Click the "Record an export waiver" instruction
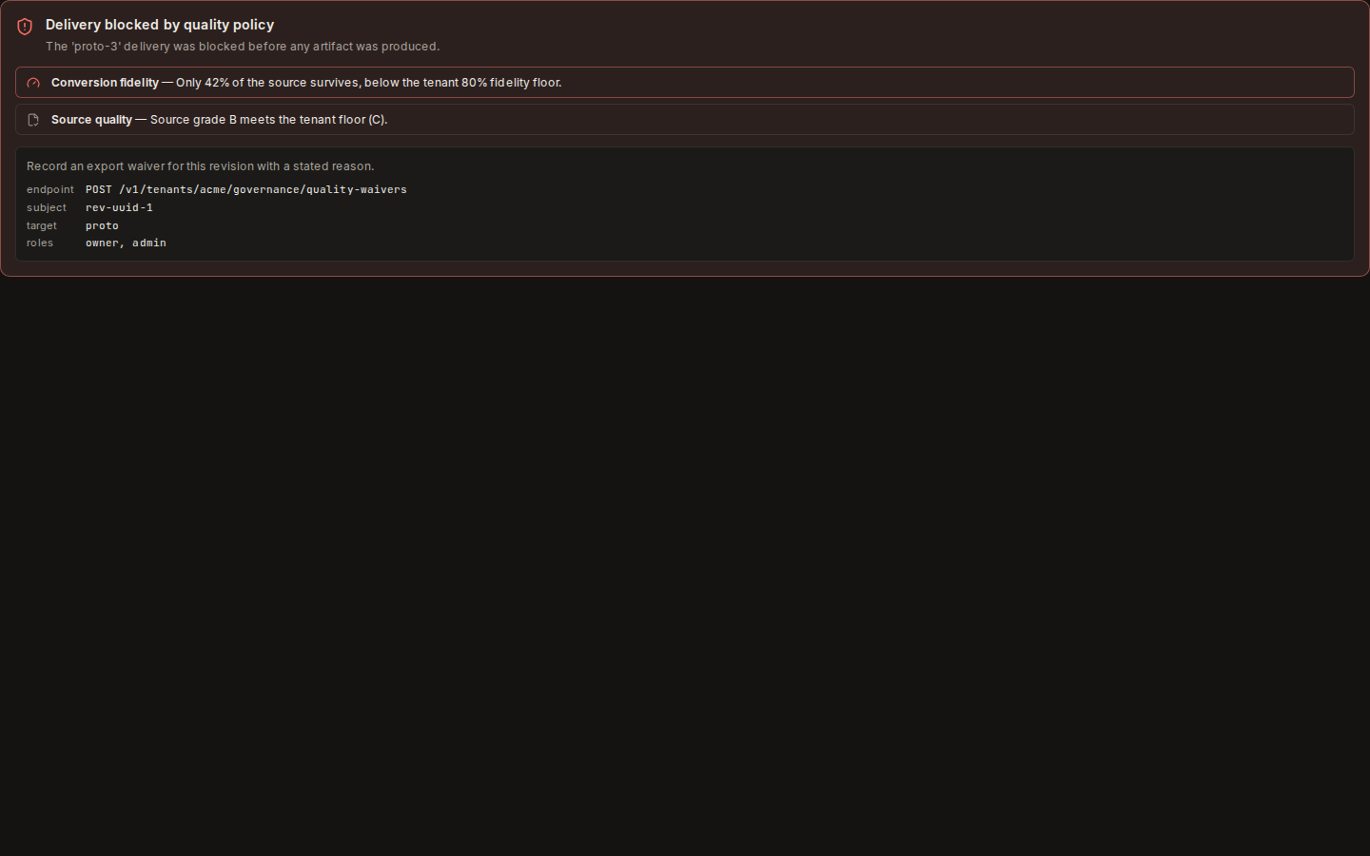Image resolution: width=1370 pixels, height=856 pixels. pyautogui.click(x=201, y=166)
